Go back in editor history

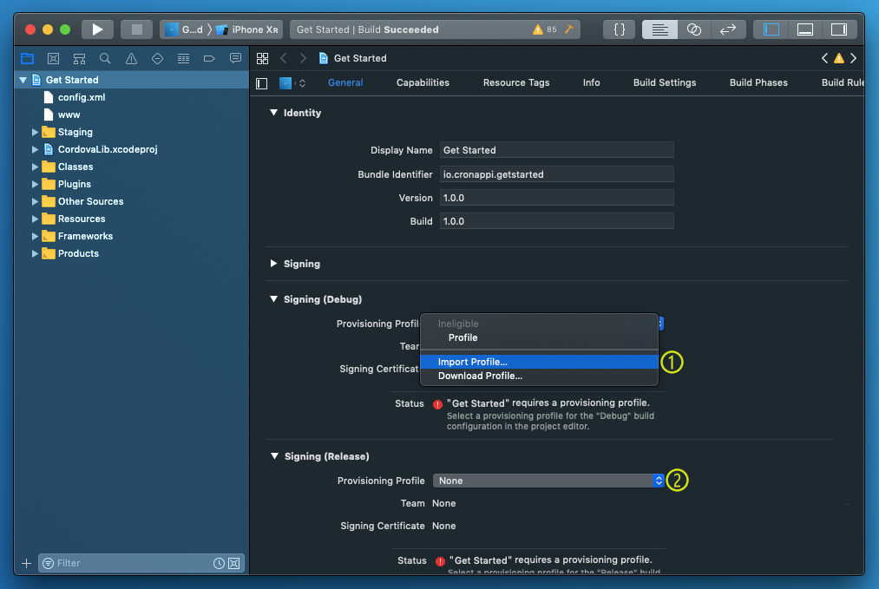284,58
